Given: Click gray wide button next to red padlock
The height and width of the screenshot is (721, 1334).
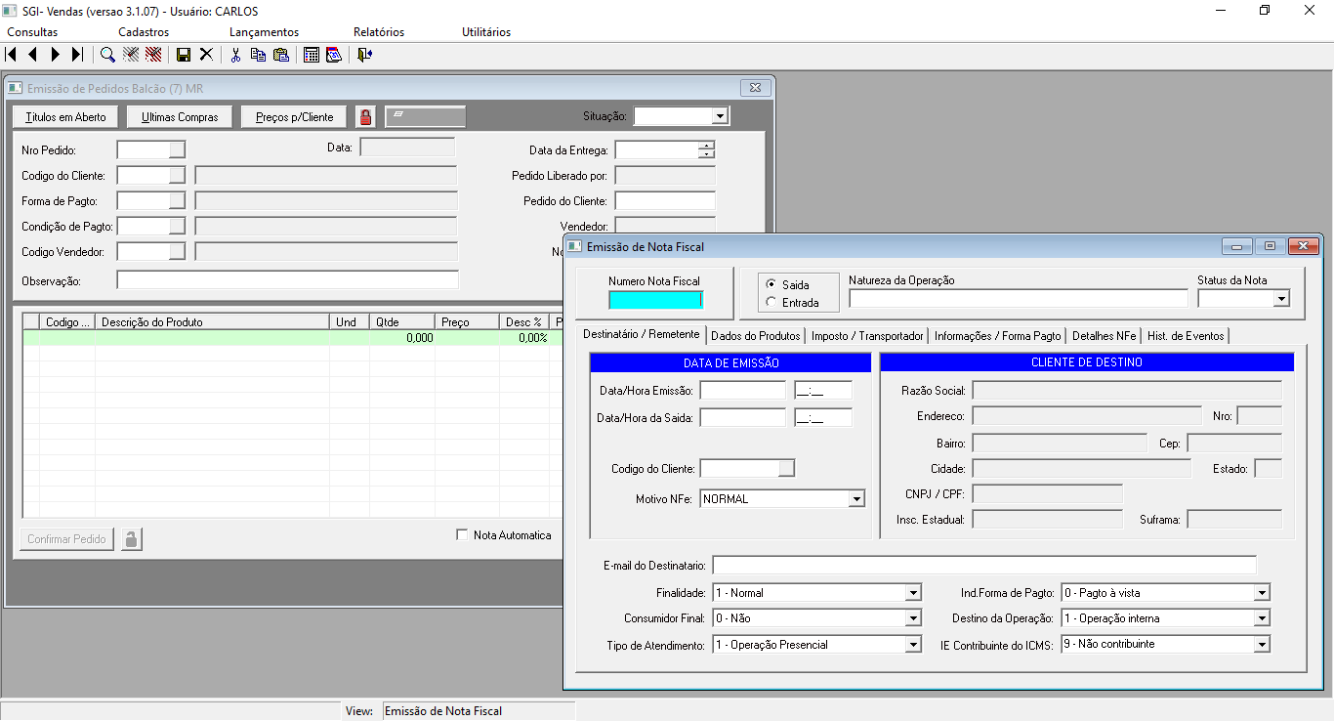Looking at the screenshot, I should point(426,117).
